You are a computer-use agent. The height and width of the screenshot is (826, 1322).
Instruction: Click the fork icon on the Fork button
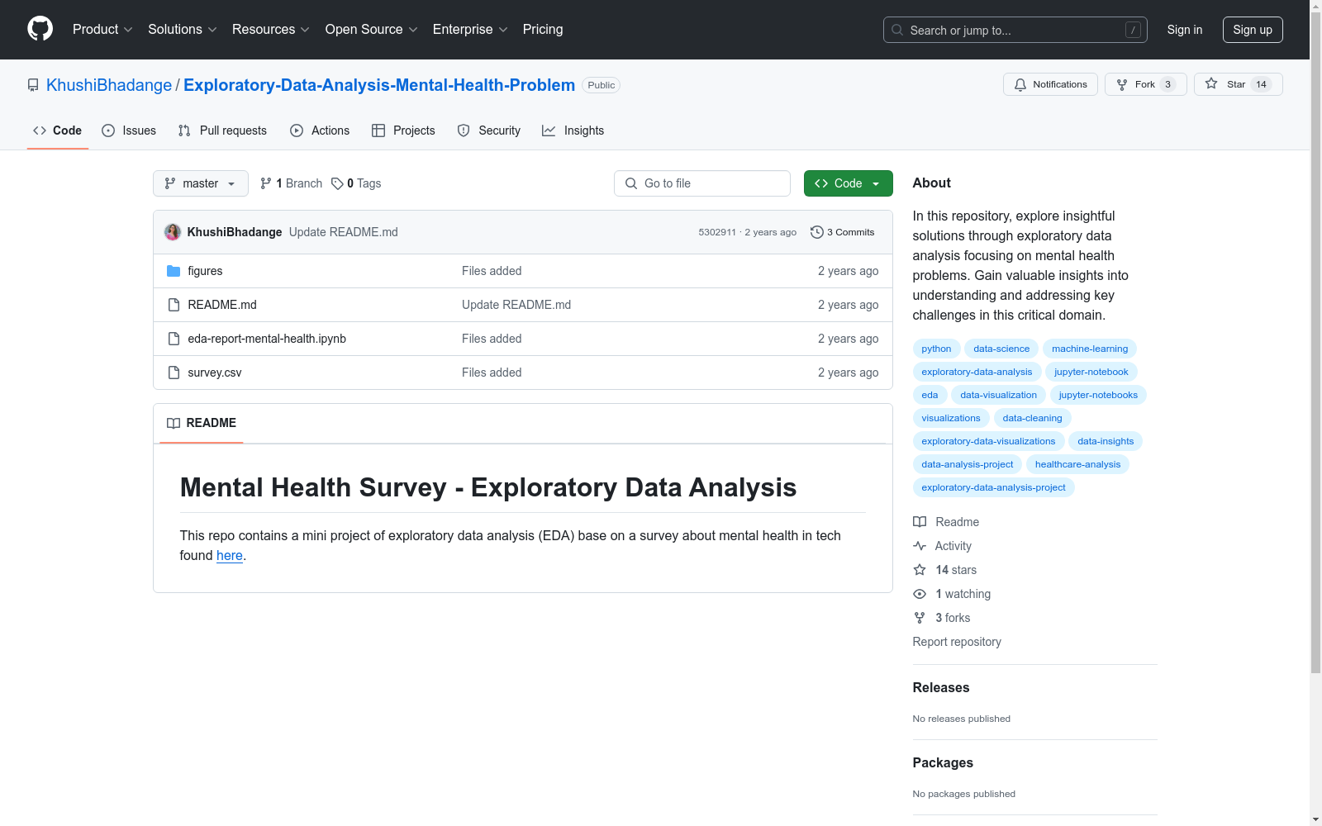click(1122, 84)
